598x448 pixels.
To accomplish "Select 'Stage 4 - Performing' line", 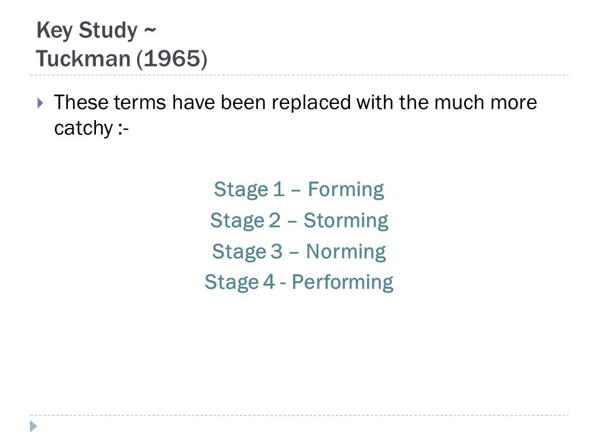I will coord(298,282).
